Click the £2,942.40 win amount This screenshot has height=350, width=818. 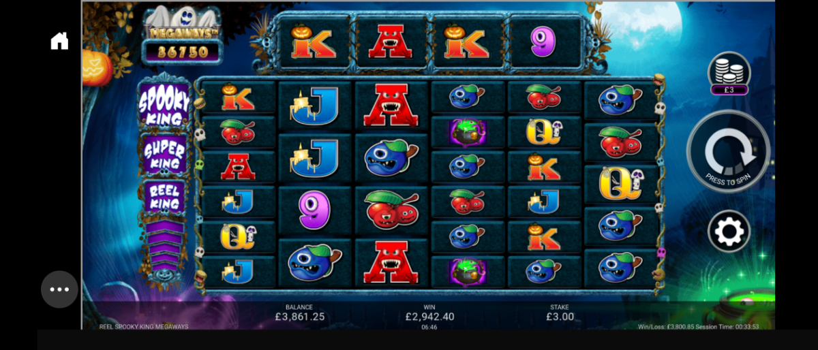(429, 317)
